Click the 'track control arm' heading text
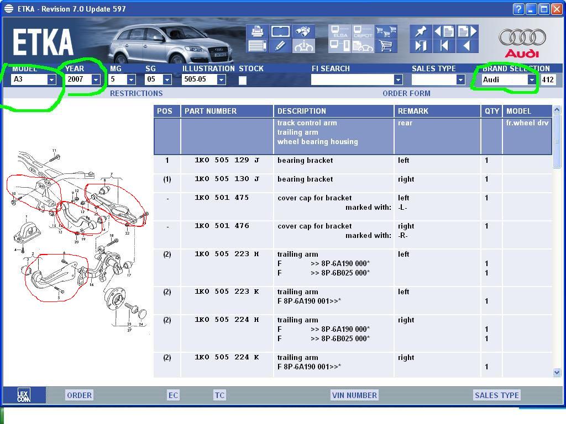Image resolution: width=566 pixels, height=424 pixels. pos(307,123)
